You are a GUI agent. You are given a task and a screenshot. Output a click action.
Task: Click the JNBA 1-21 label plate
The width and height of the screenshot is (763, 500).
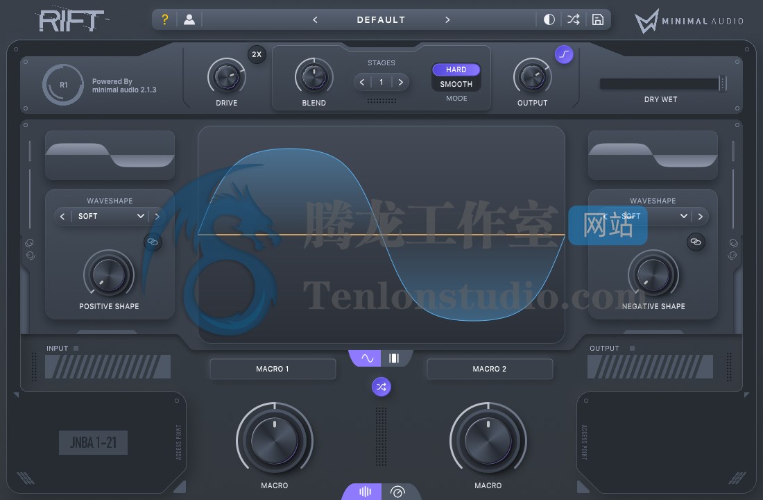click(93, 442)
